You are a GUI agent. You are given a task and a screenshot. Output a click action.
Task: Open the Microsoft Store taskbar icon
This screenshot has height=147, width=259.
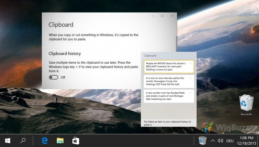[76, 141]
